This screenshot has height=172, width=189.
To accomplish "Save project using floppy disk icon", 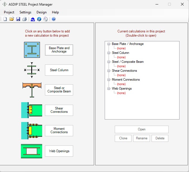I will tap(18, 19).
